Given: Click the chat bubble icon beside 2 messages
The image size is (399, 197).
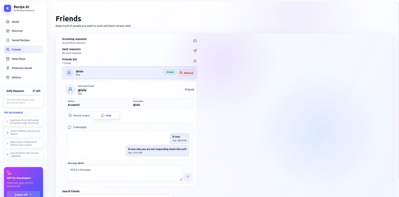Looking at the screenshot, I should (69, 127).
